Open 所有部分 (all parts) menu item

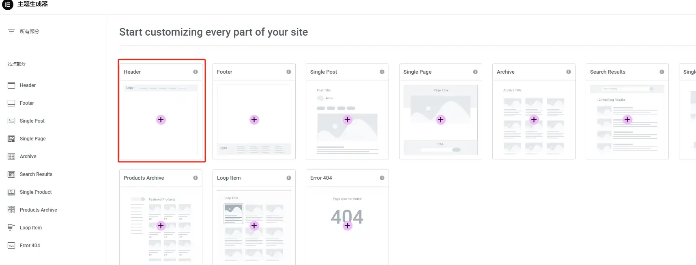click(x=29, y=32)
